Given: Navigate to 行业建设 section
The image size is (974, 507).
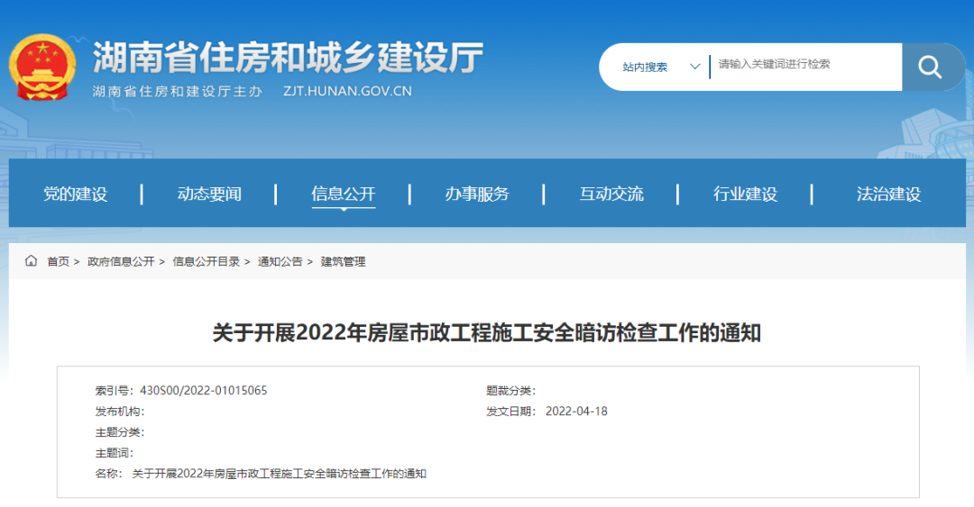Looking at the screenshot, I should [745, 194].
